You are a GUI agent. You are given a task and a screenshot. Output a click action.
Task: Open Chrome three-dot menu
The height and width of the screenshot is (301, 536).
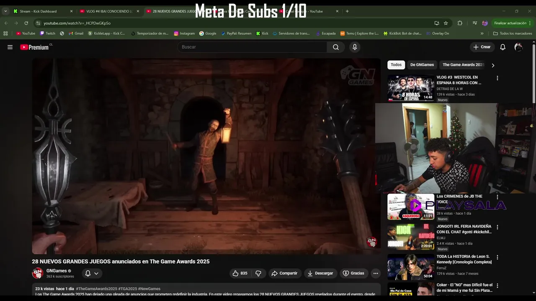530,23
